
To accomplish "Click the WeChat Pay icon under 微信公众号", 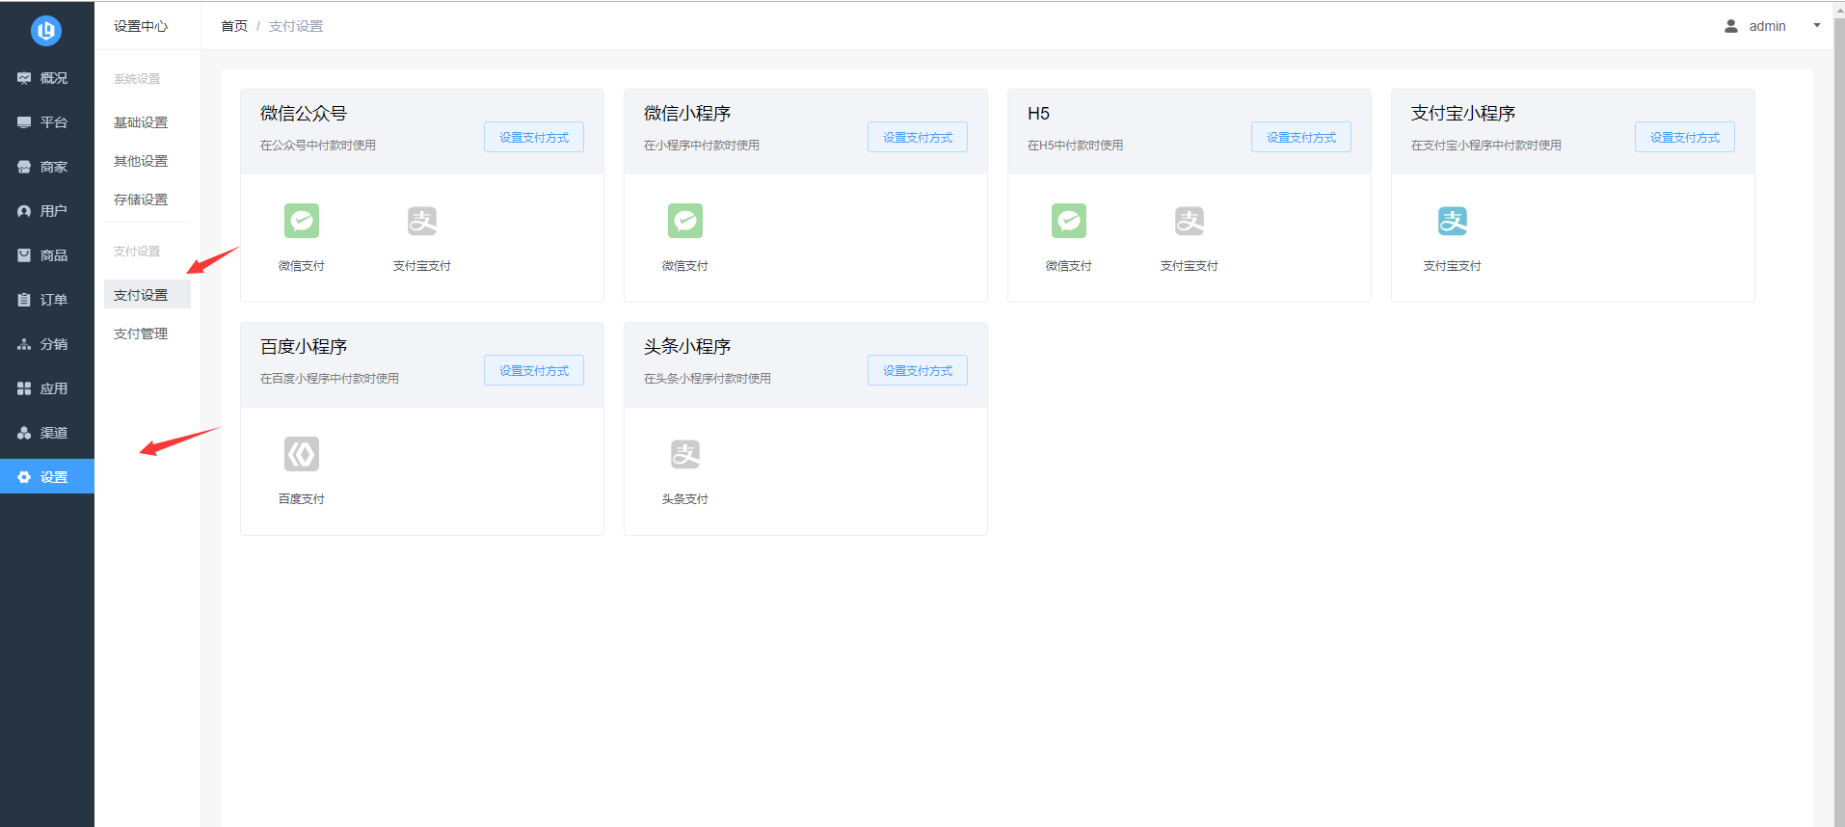I will click(302, 221).
